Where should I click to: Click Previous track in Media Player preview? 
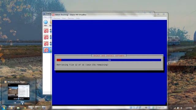tap(15, 103)
